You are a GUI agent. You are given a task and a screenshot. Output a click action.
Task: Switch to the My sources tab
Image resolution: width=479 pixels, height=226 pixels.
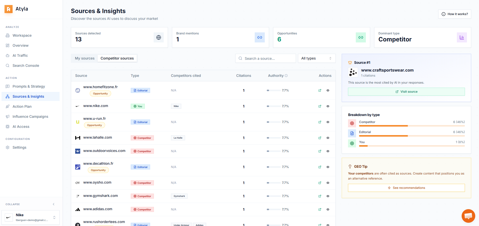(x=84, y=58)
